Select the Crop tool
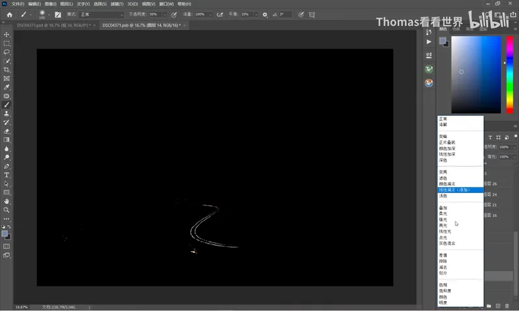The width and height of the screenshot is (519, 311). 6,70
